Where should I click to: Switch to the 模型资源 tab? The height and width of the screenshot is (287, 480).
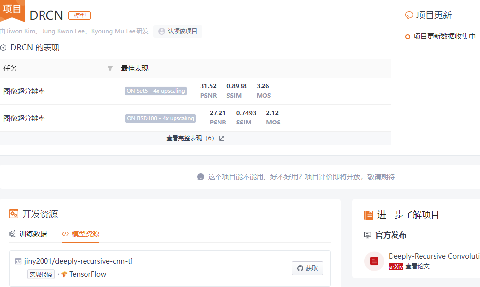click(x=81, y=234)
